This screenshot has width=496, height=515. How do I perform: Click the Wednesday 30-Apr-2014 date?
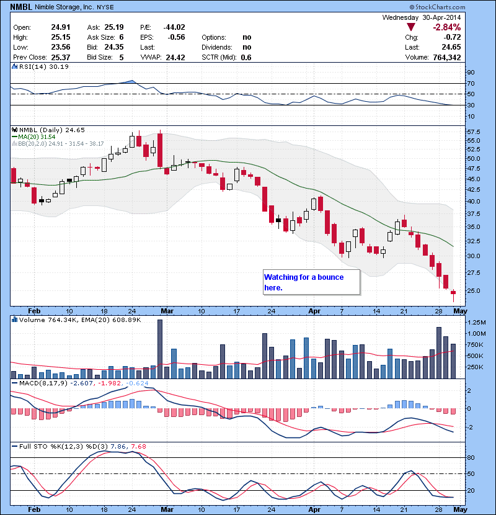click(x=422, y=17)
